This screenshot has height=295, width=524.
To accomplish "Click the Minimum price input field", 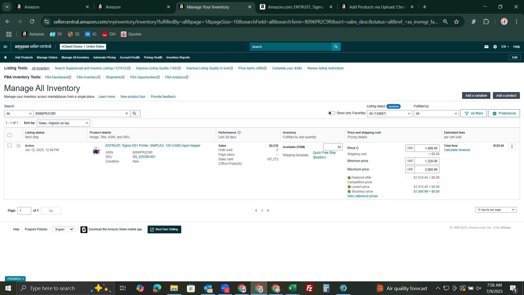I will pyautogui.click(x=427, y=161).
